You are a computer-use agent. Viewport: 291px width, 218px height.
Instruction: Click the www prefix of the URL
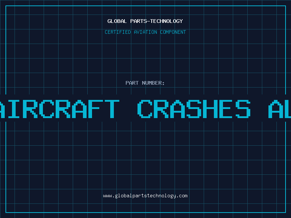(x=108, y=196)
